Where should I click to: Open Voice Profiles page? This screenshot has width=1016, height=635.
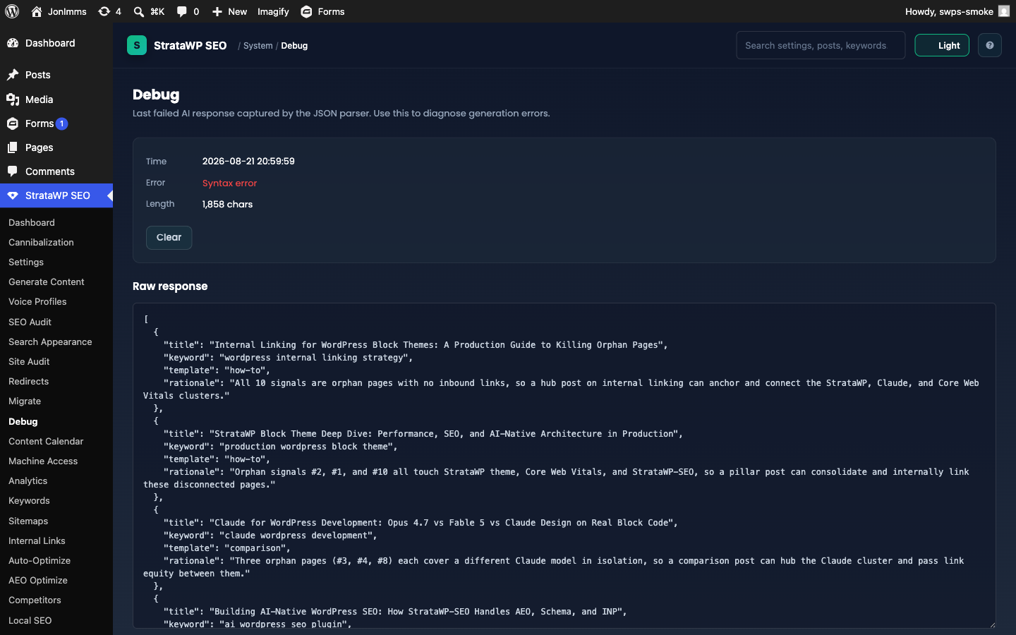click(37, 301)
